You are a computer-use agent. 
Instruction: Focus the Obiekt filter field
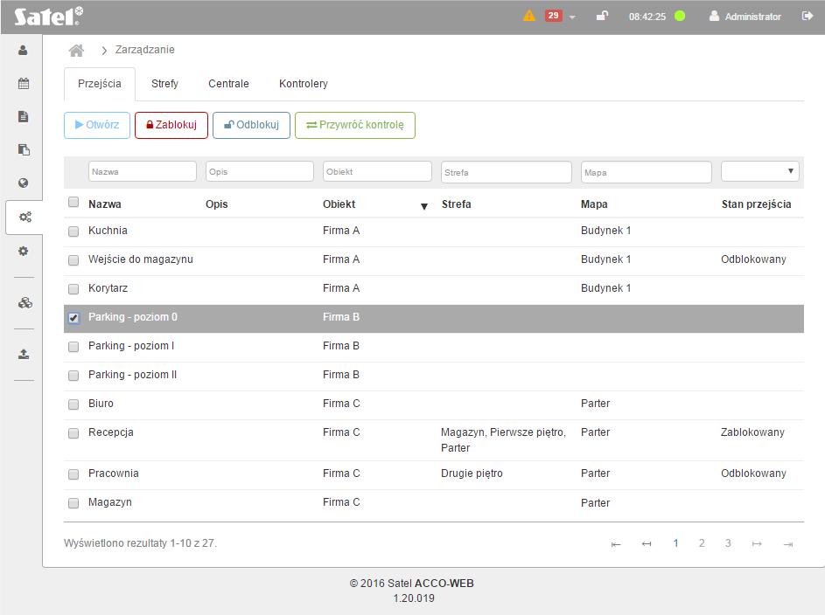377,171
